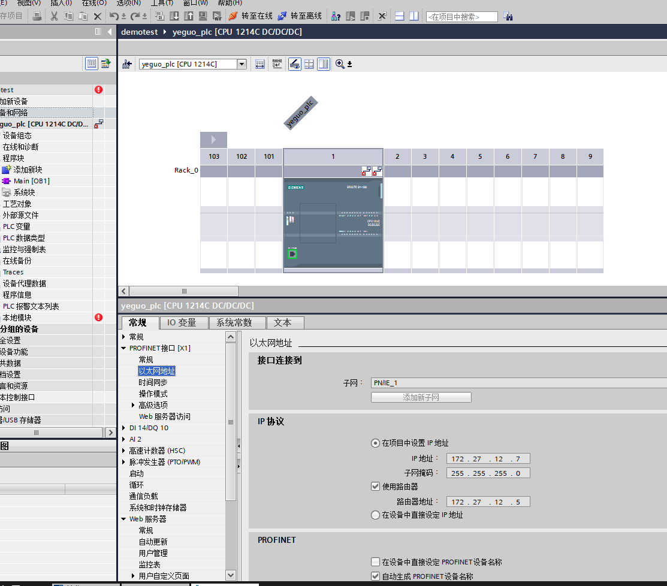The height and width of the screenshot is (586, 667).
Task: Click the search icon next to project search box
Action: 508,17
